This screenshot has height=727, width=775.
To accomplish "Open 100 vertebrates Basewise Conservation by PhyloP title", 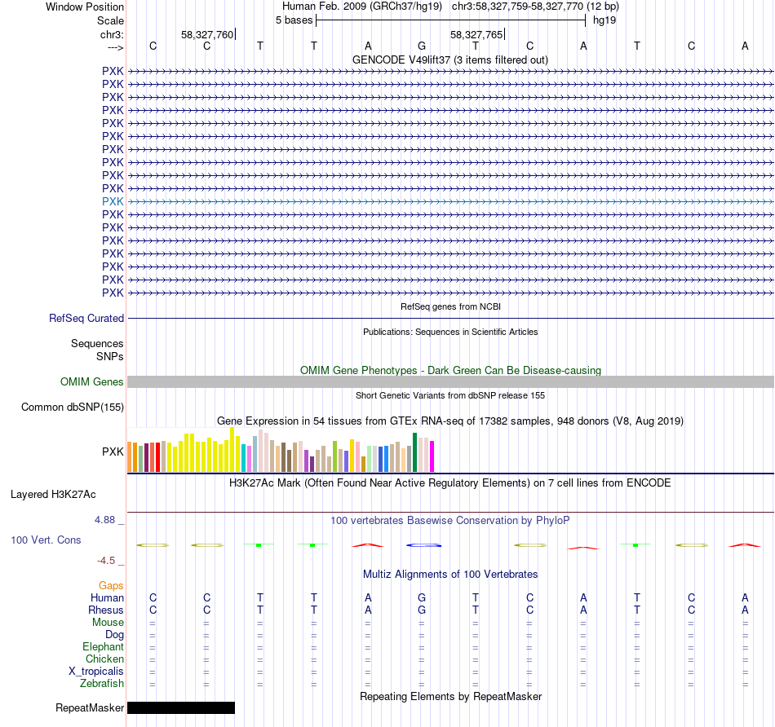I will tap(449, 521).
